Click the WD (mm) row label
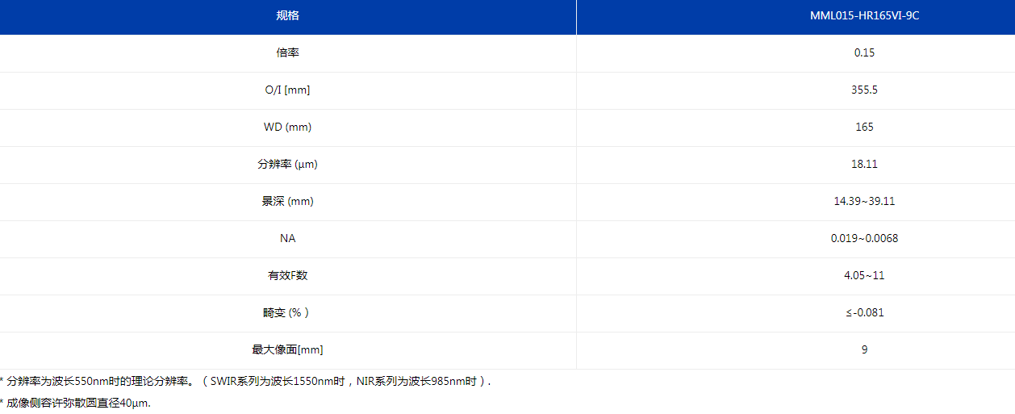1015x414 pixels. point(287,127)
